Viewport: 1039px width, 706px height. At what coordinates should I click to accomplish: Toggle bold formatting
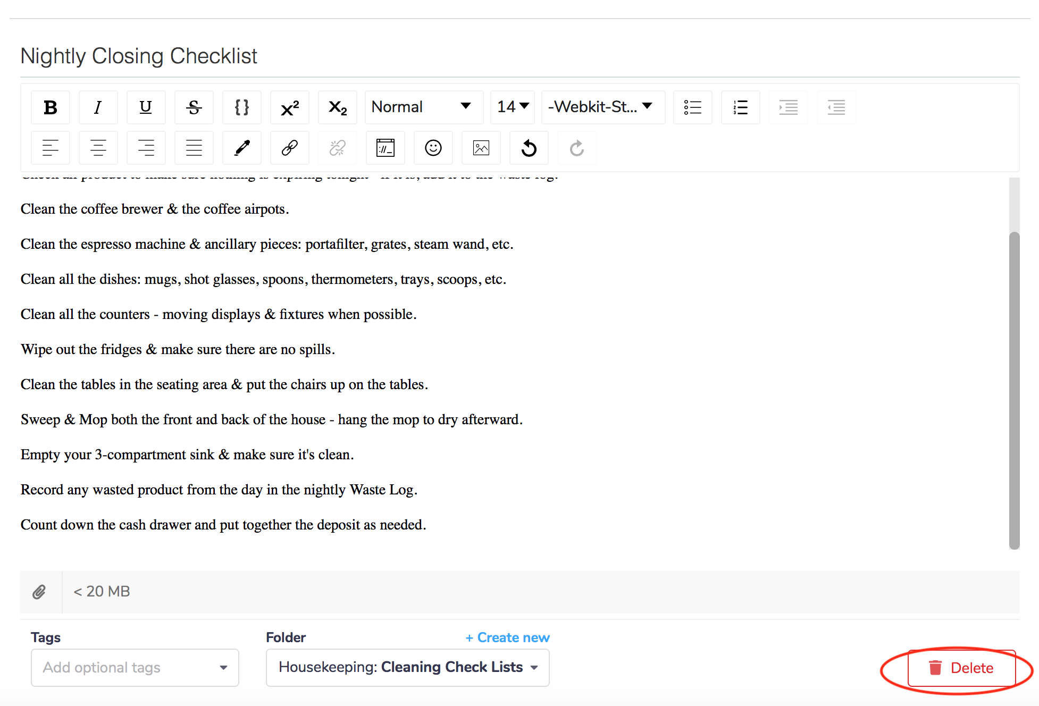(51, 107)
